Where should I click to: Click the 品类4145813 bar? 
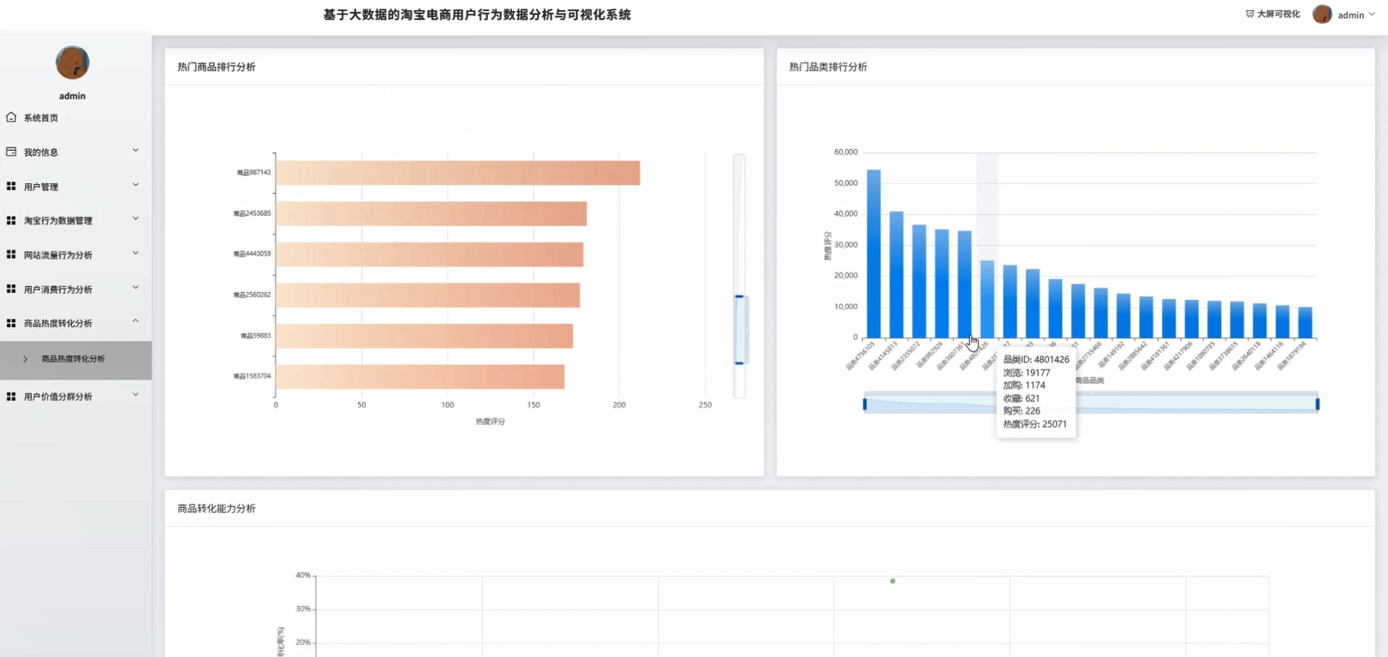[x=897, y=274]
